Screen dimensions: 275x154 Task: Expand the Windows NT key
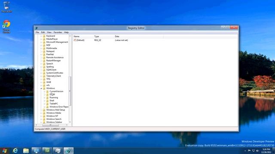tap(41, 116)
